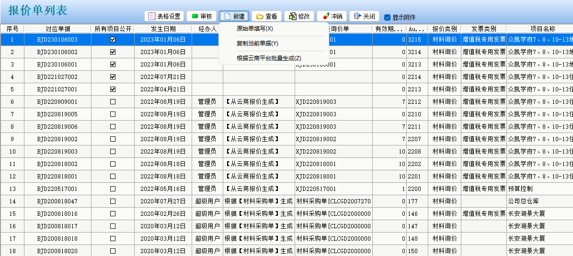Select row with BJD220517001

tap(57, 189)
